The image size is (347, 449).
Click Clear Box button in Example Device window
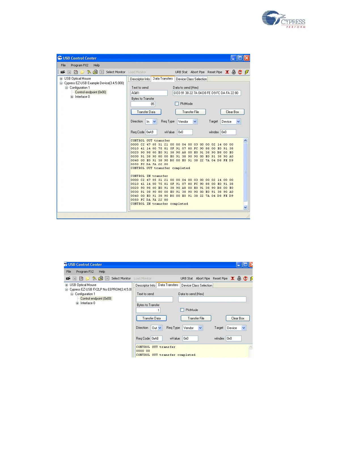[x=232, y=112]
